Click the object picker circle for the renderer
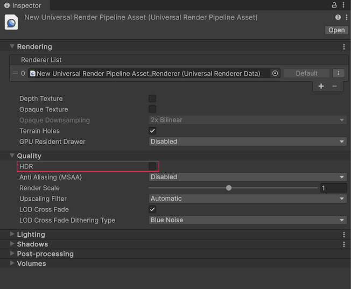Image resolution: width=351 pixels, height=289 pixels. pos(275,73)
